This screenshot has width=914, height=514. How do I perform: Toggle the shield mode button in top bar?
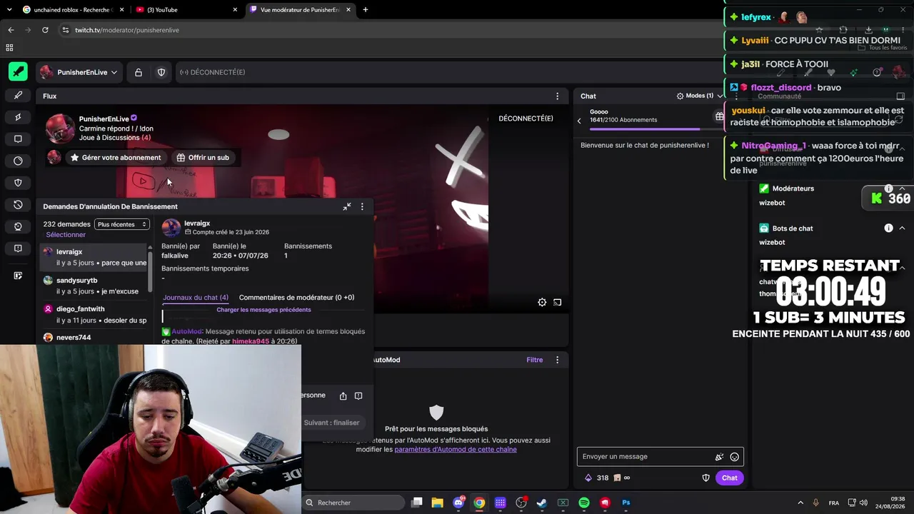click(x=161, y=72)
